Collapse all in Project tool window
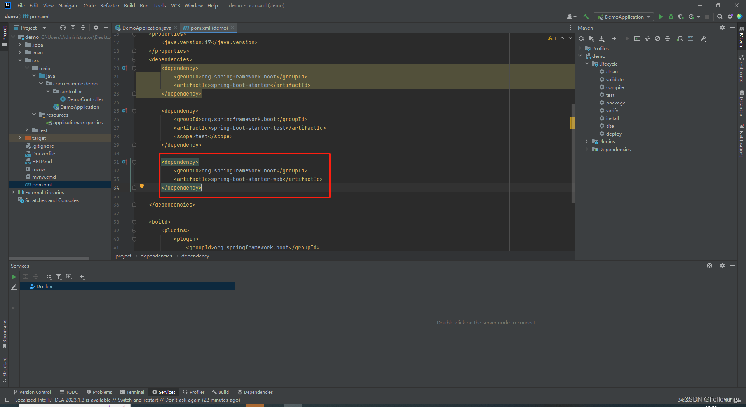 point(83,28)
